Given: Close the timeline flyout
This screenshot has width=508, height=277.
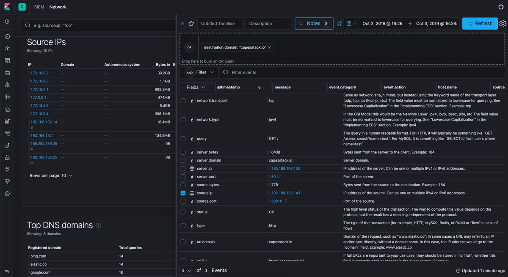Looking at the screenshot, I should [x=182, y=24].
